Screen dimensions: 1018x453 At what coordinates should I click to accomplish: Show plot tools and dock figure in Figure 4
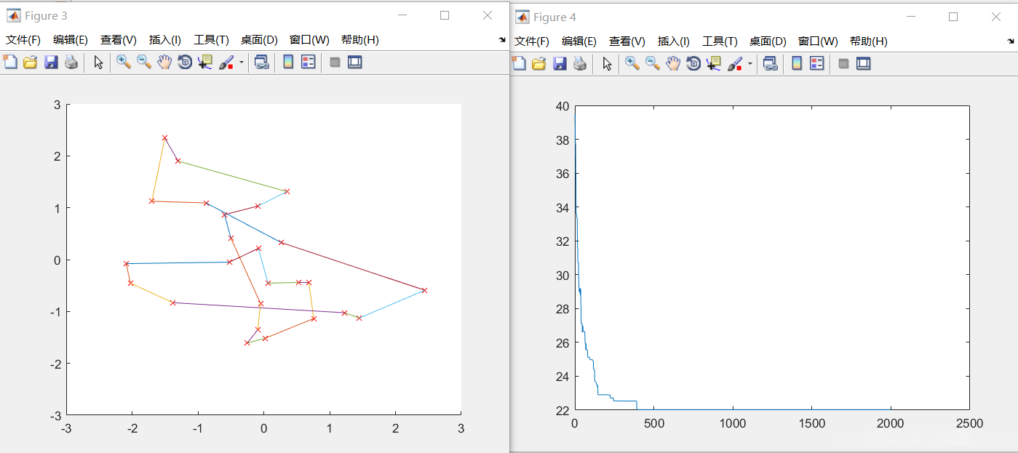(864, 64)
